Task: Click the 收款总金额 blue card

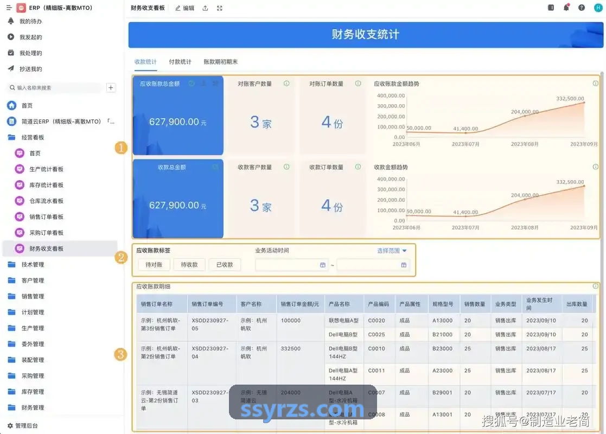Action: 178,199
